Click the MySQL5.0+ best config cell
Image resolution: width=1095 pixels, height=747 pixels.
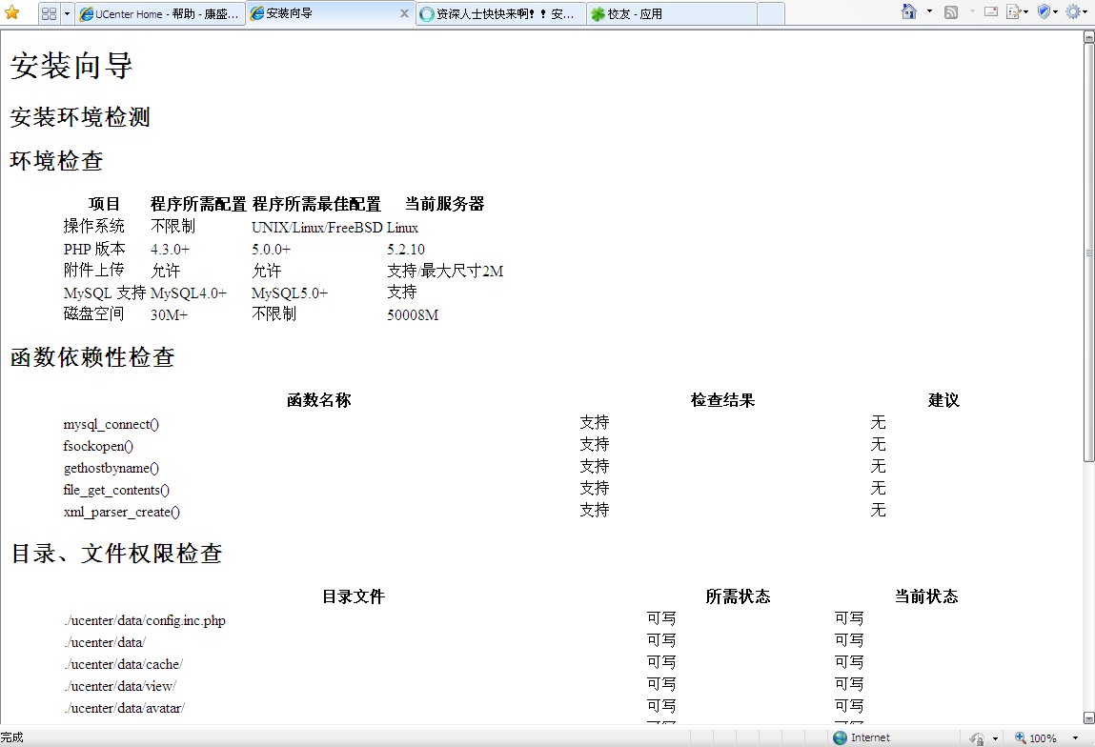tap(290, 293)
